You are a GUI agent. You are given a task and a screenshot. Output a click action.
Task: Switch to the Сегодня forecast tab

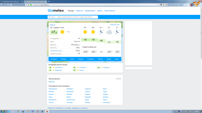(54, 59)
